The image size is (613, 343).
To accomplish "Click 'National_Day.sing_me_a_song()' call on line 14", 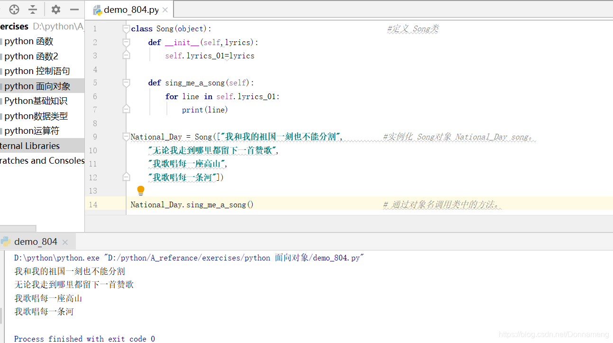I will (192, 204).
